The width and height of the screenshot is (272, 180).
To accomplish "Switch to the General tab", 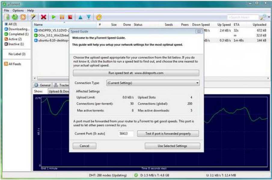I will [x=42, y=85].
